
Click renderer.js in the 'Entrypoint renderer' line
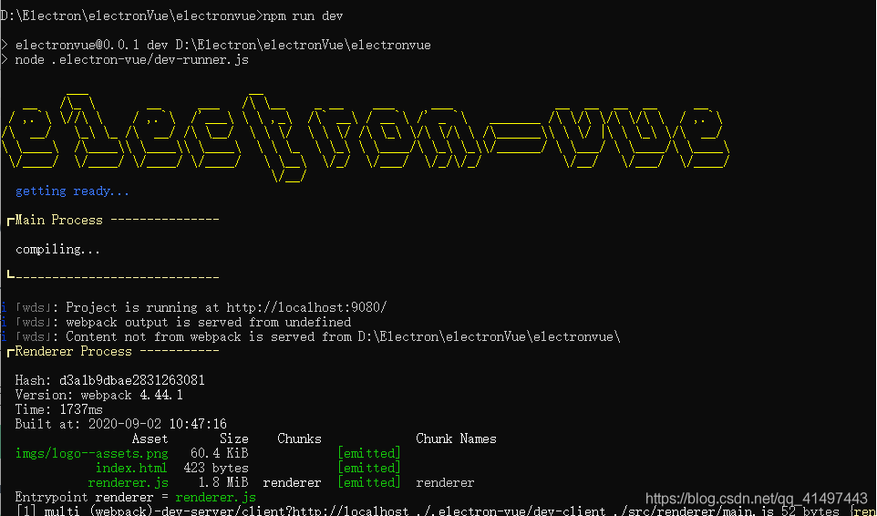(215, 497)
